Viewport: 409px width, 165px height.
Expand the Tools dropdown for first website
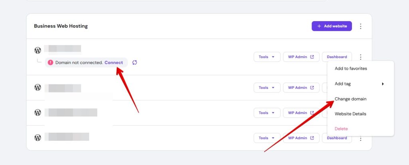pyautogui.click(x=267, y=57)
